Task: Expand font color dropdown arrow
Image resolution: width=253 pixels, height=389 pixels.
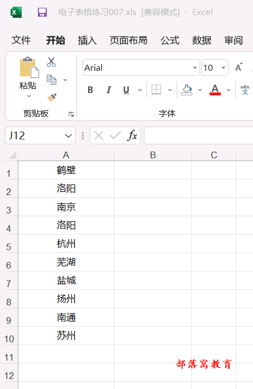Action: [228, 90]
